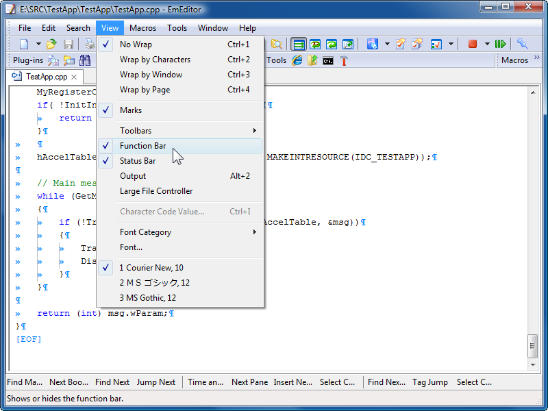Open the dropdown arrow beside New icon
Screen dimensions: 548x411
(38, 45)
